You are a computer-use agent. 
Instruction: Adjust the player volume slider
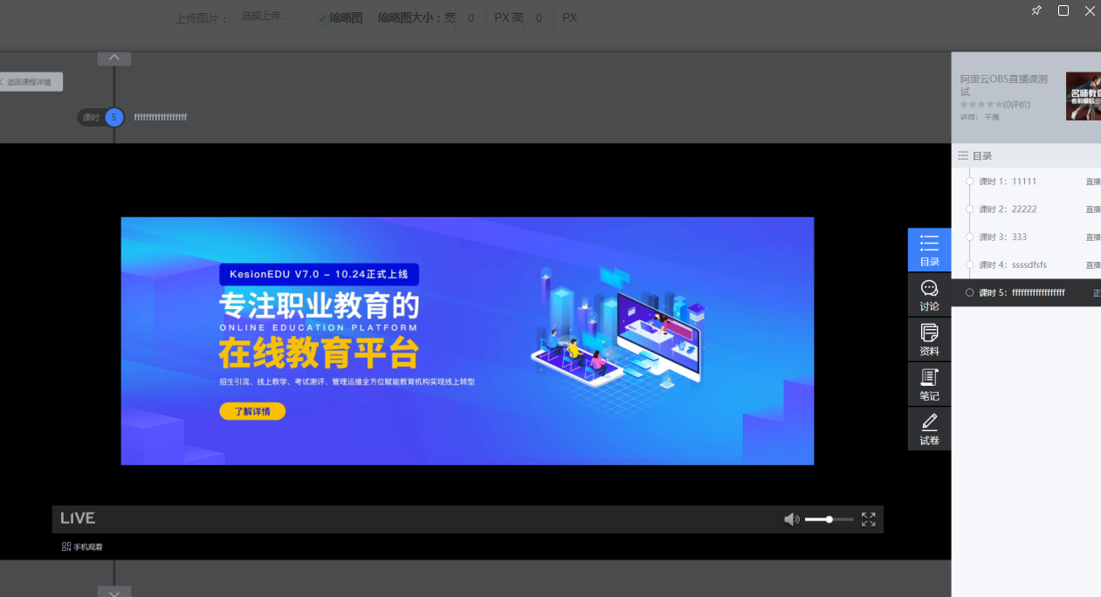click(829, 519)
